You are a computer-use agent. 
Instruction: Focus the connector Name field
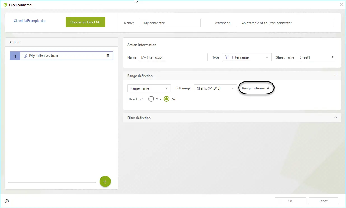[x=170, y=23]
